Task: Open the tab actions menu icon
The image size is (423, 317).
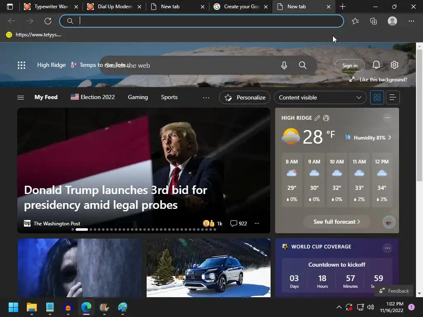Action: pyautogui.click(x=10, y=7)
